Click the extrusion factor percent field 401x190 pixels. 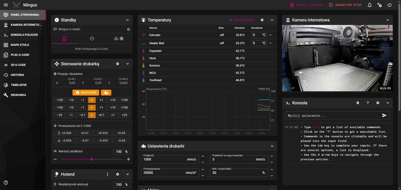[x=122, y=184]
